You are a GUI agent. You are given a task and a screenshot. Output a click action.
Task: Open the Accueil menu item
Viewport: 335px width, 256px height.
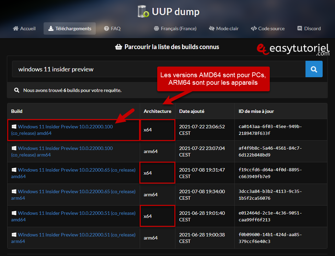pyautogui.click(x=24, y=28)
